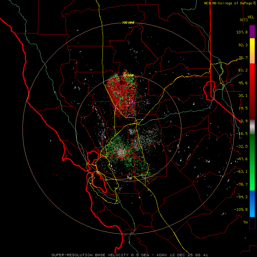The height and width of the screenshot is (257, 257).
Task: Click the -63.1 scale value
Action: tap(242, 172)
